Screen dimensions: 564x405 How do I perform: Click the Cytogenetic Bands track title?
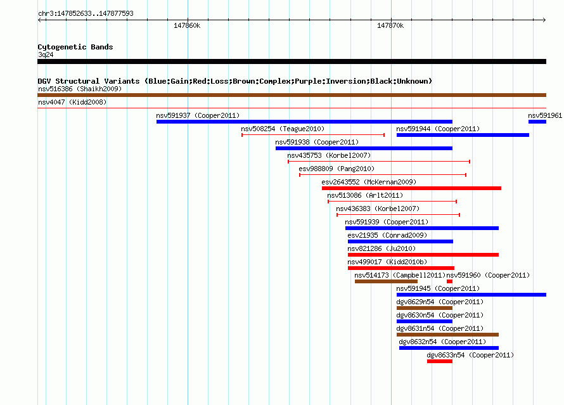click(x=75, y=47)
